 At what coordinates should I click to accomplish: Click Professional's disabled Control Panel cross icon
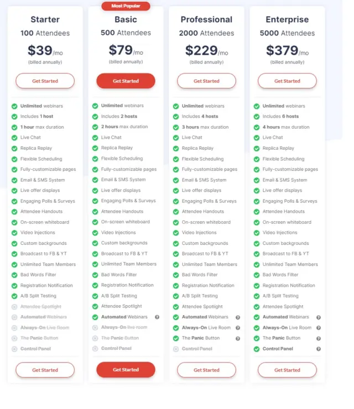coord(176,349)
